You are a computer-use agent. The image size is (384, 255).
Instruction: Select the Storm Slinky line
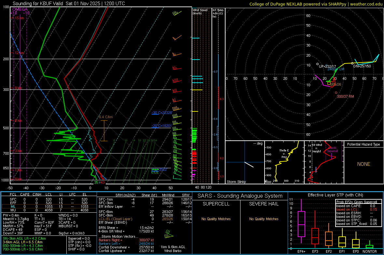point(249,164)
